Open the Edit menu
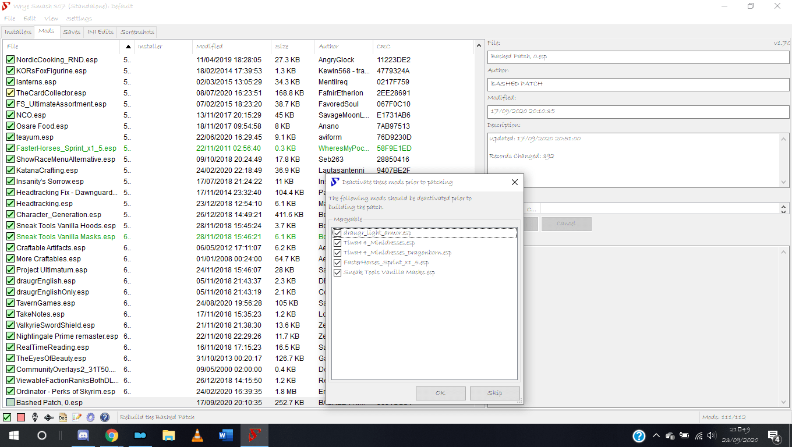 coord(30,19)
